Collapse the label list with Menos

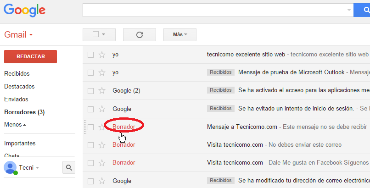15,124
